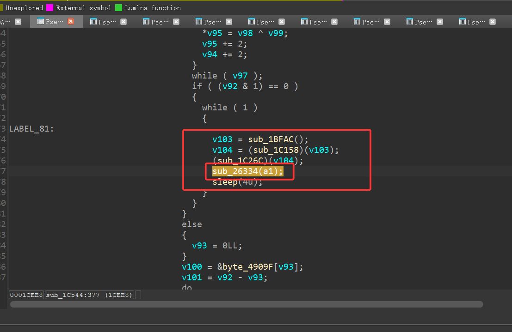Select the highlighted active Pse··· tab
This screenshot has width=512, height=332.
(x=56, y=22)
